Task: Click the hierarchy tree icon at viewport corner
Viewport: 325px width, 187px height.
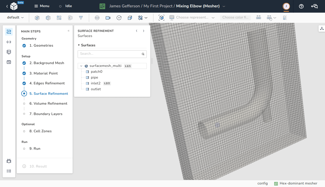Action: pyautogui.click(x=322, y=28)
